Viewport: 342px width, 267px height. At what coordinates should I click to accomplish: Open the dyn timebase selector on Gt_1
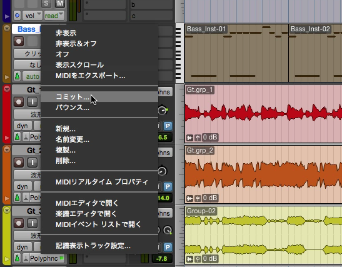tap(23, 126)
